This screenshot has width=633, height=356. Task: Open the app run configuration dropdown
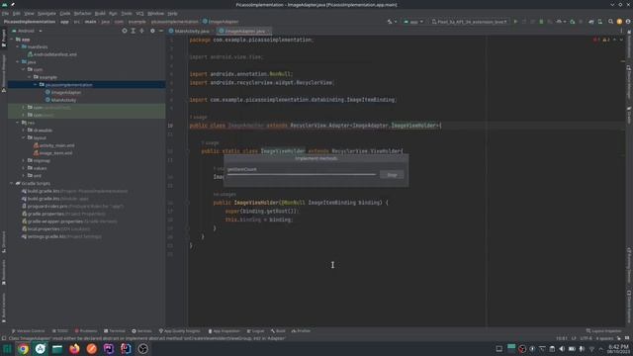pos(413,22)
